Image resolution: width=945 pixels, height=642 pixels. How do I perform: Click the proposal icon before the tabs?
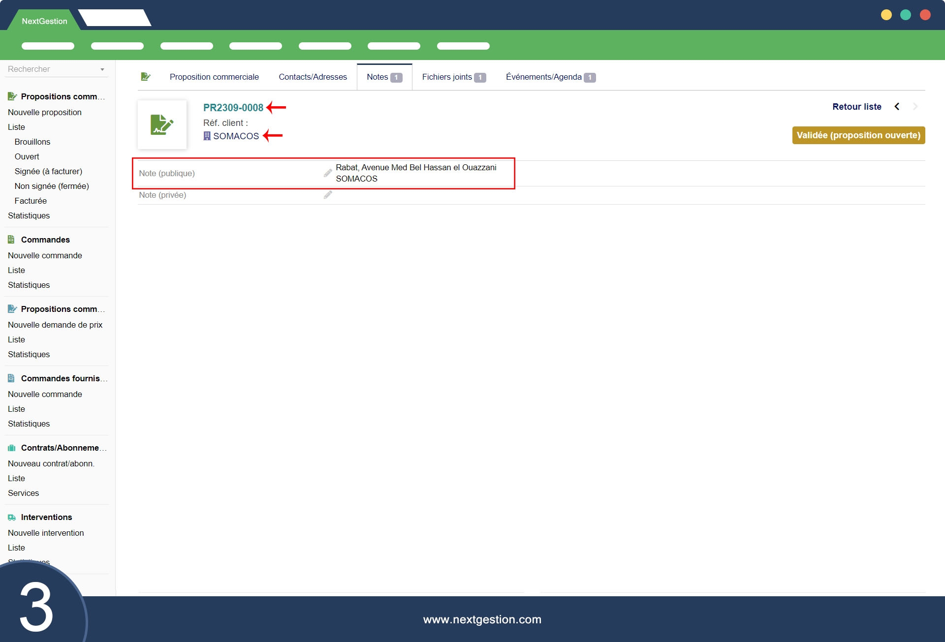[145, 77]
